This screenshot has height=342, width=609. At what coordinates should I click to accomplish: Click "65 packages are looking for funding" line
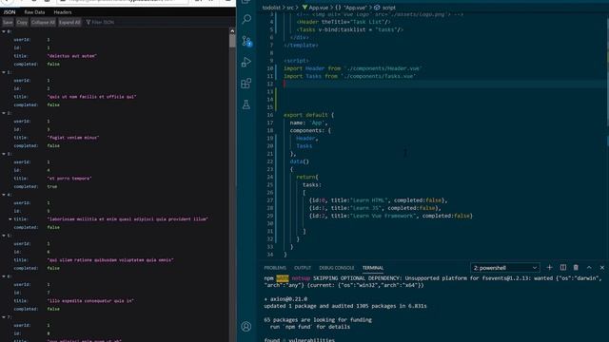(318, 320)
